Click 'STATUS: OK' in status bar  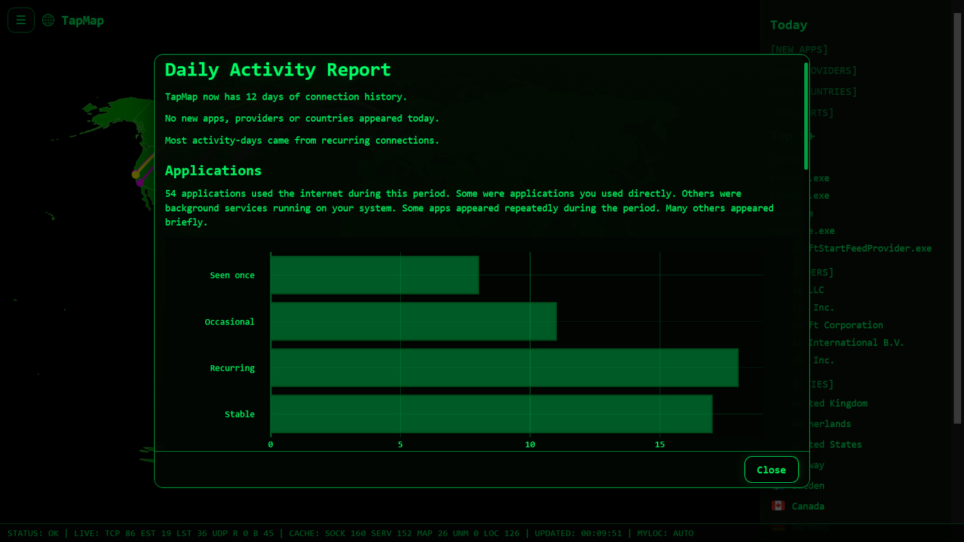(x=33, y=533)
